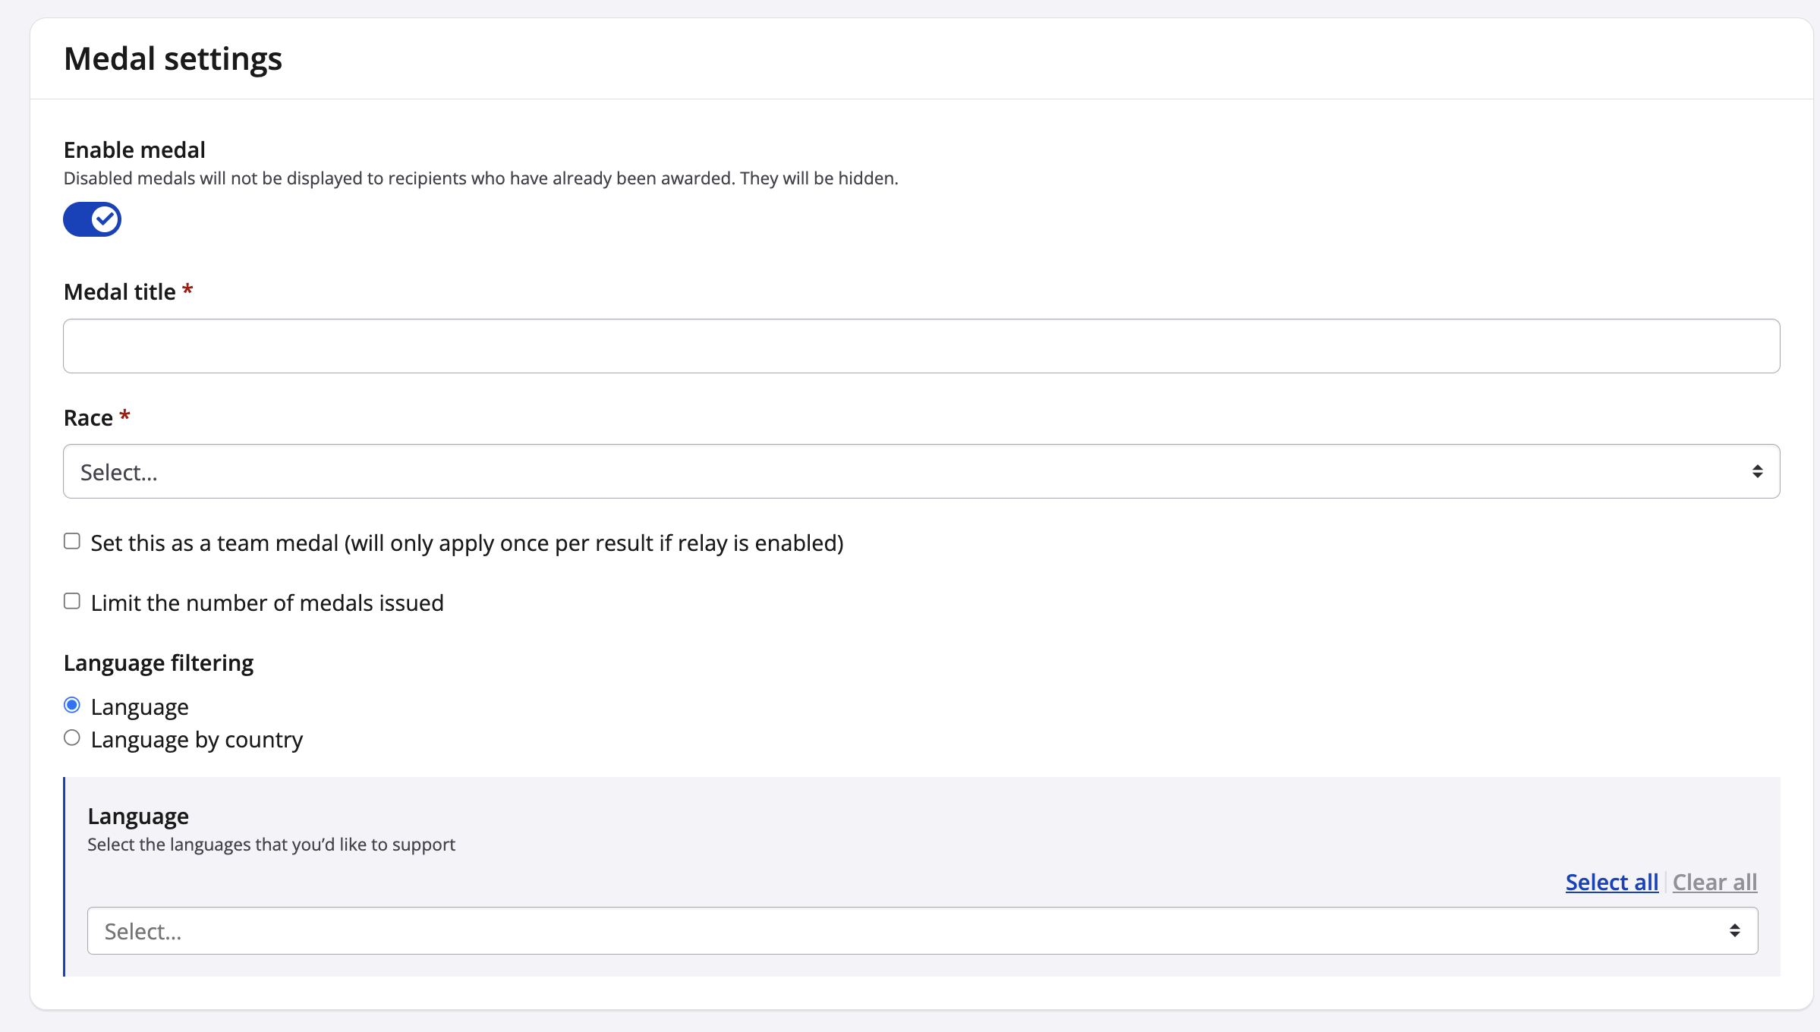Click the Limit the number of medals label
The height and width of the screenshot is (1032, 1820).
point(267,603)
